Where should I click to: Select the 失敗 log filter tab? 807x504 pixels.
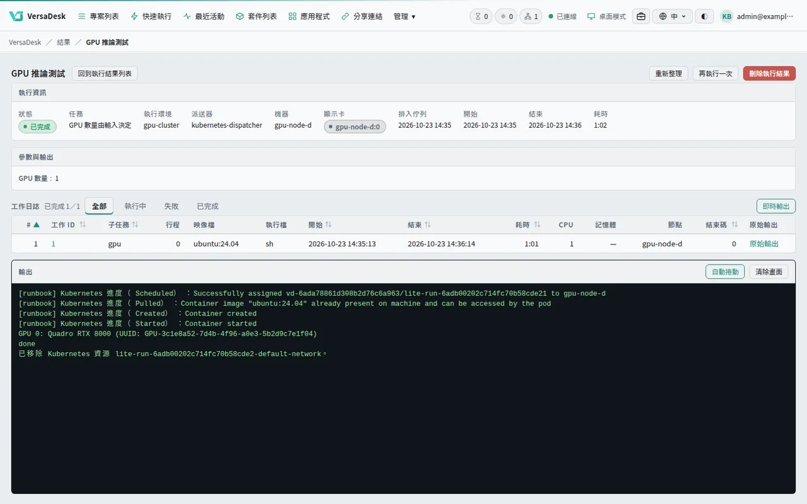pyautogui.click(x=171, y=206)
